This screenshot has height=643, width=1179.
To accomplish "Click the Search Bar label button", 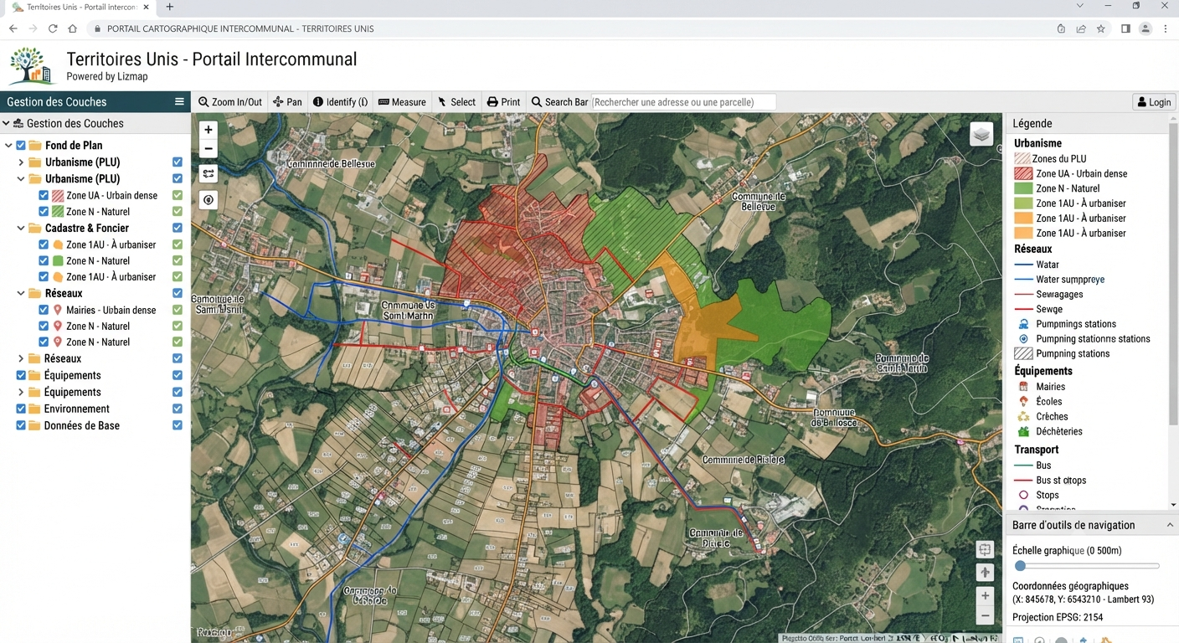I will point(560,102).
